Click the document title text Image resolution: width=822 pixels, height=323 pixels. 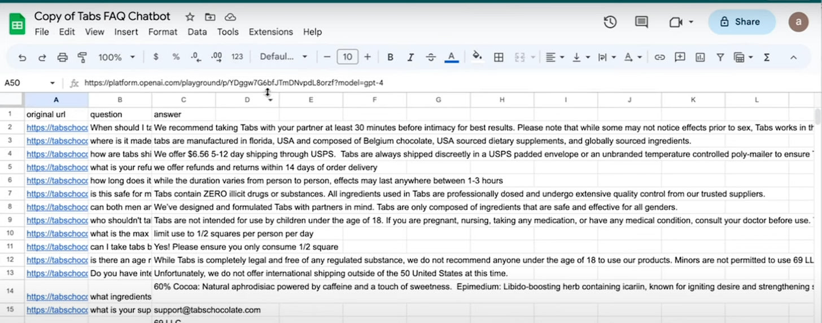[x=102, y=16]
